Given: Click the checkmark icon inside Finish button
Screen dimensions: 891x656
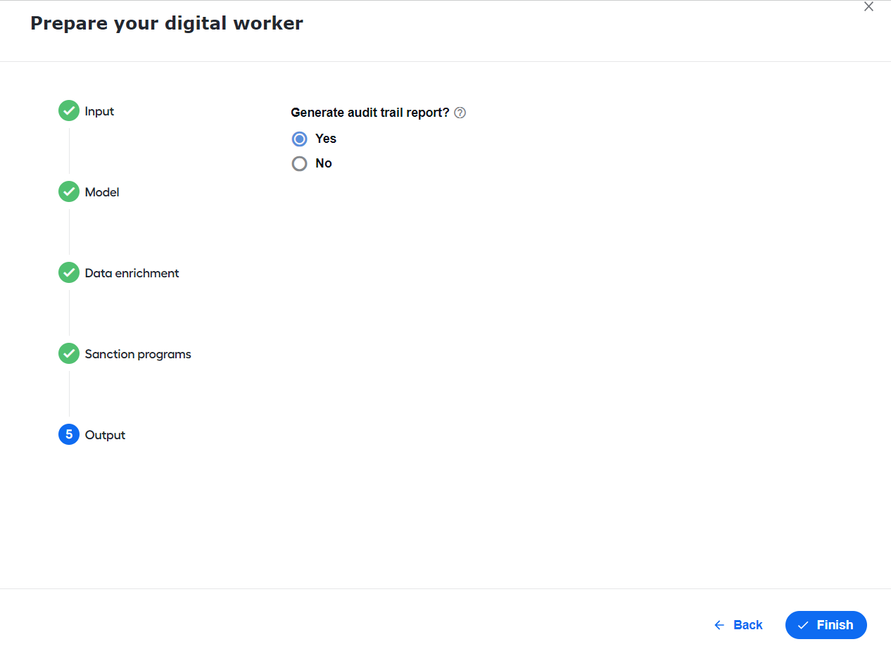Looking at the screenshot, I should [803, 625].
